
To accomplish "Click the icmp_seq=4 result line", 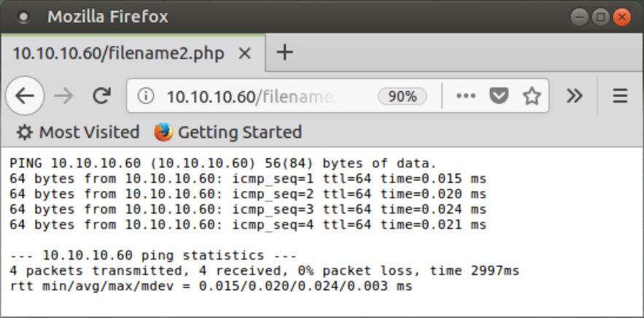I will tap(248, 225).
